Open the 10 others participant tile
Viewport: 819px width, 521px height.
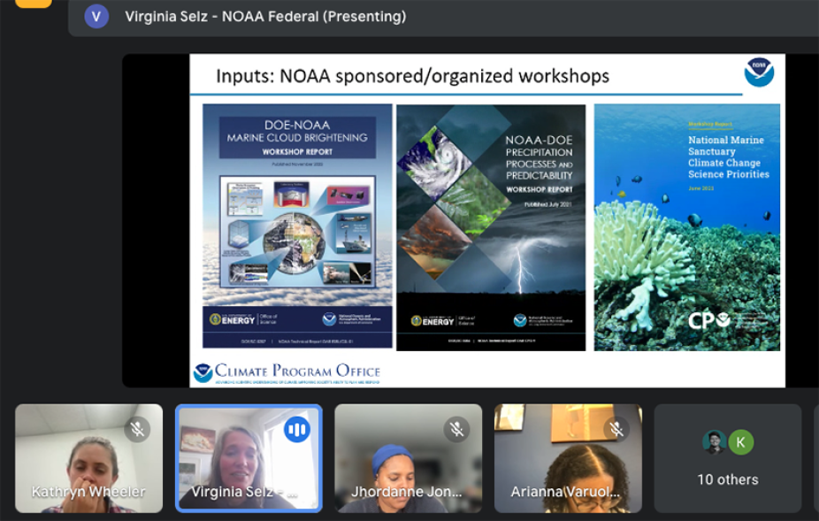tap(727, 459)
